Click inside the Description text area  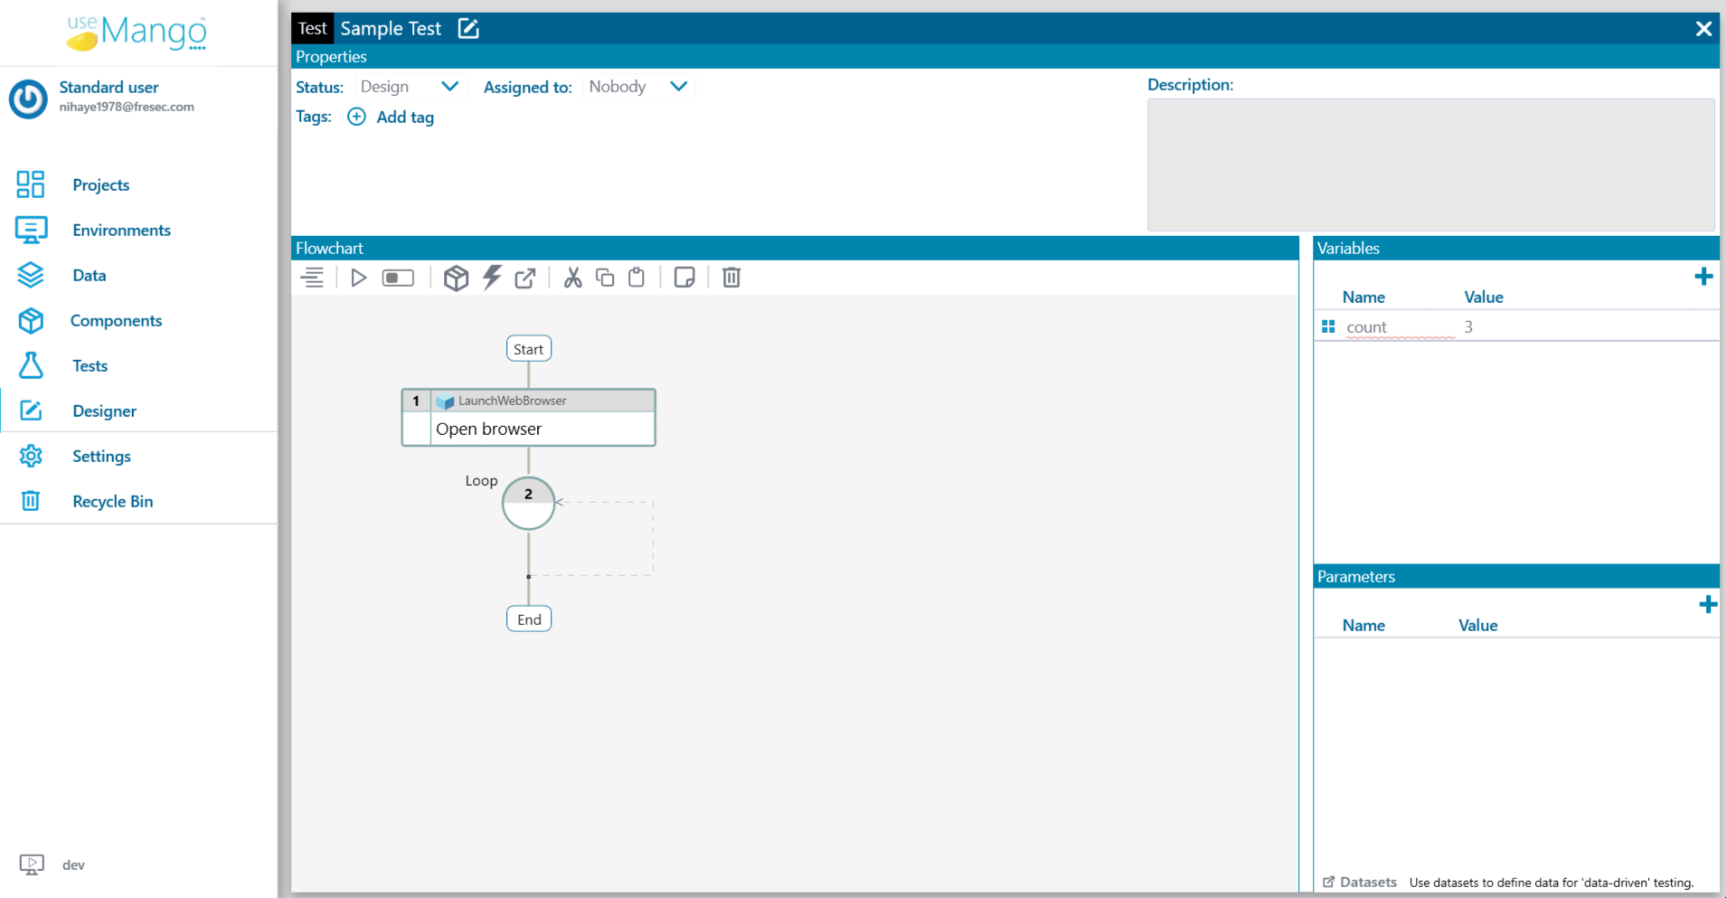pyautogui.click(x=1430, y=165)
